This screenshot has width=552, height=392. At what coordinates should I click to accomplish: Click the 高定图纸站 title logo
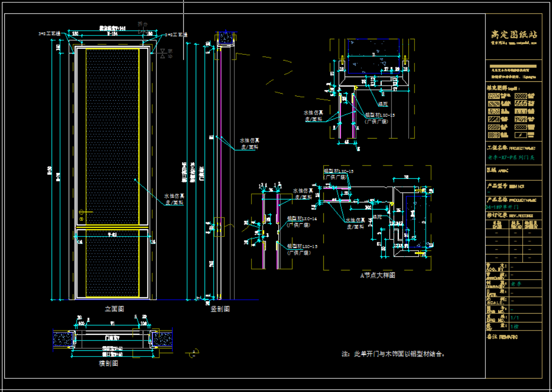(x=514, y=35)
